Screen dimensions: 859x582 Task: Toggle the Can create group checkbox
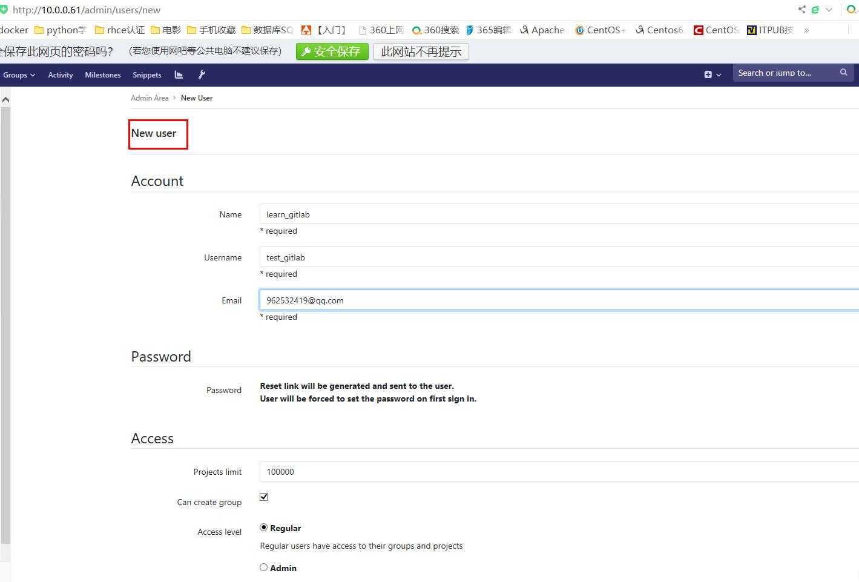[264, 497]
